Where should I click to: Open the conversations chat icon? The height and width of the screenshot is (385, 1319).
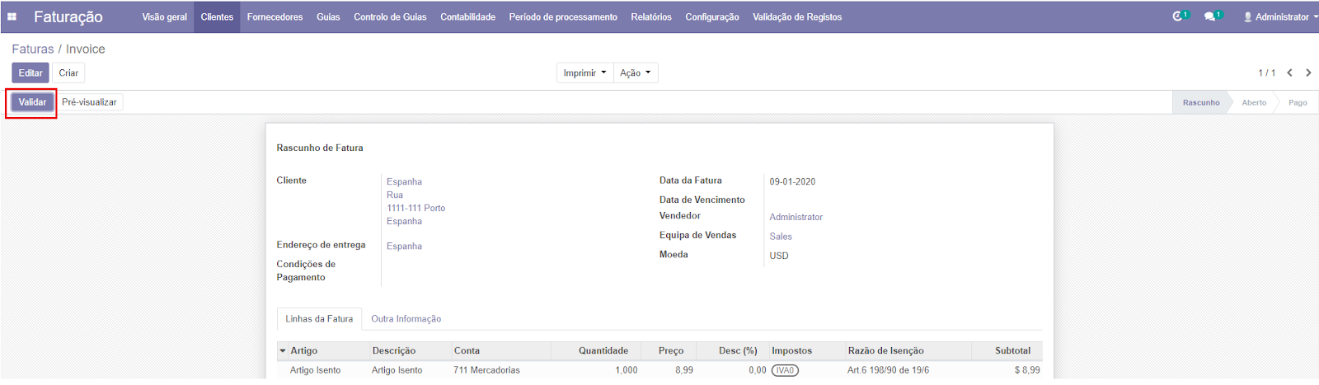[x=1210, y=16]
